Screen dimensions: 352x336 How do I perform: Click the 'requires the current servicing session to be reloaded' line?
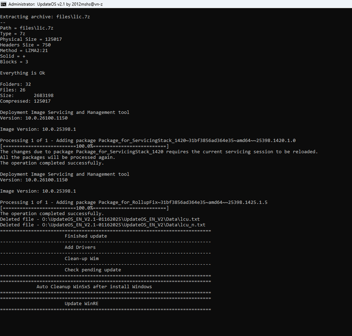tap(159, 152)
